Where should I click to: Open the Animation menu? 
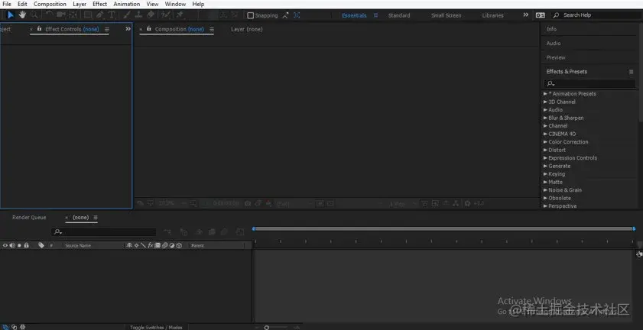126,4
